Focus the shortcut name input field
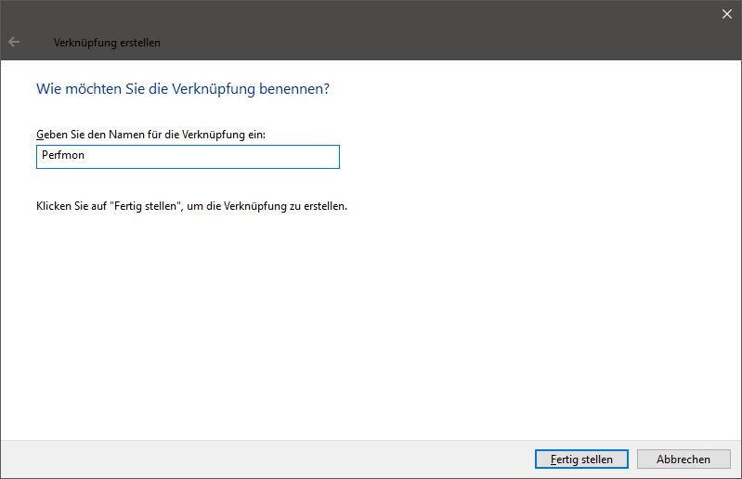This screenshot has height=479, width=742. click(188, 157)
